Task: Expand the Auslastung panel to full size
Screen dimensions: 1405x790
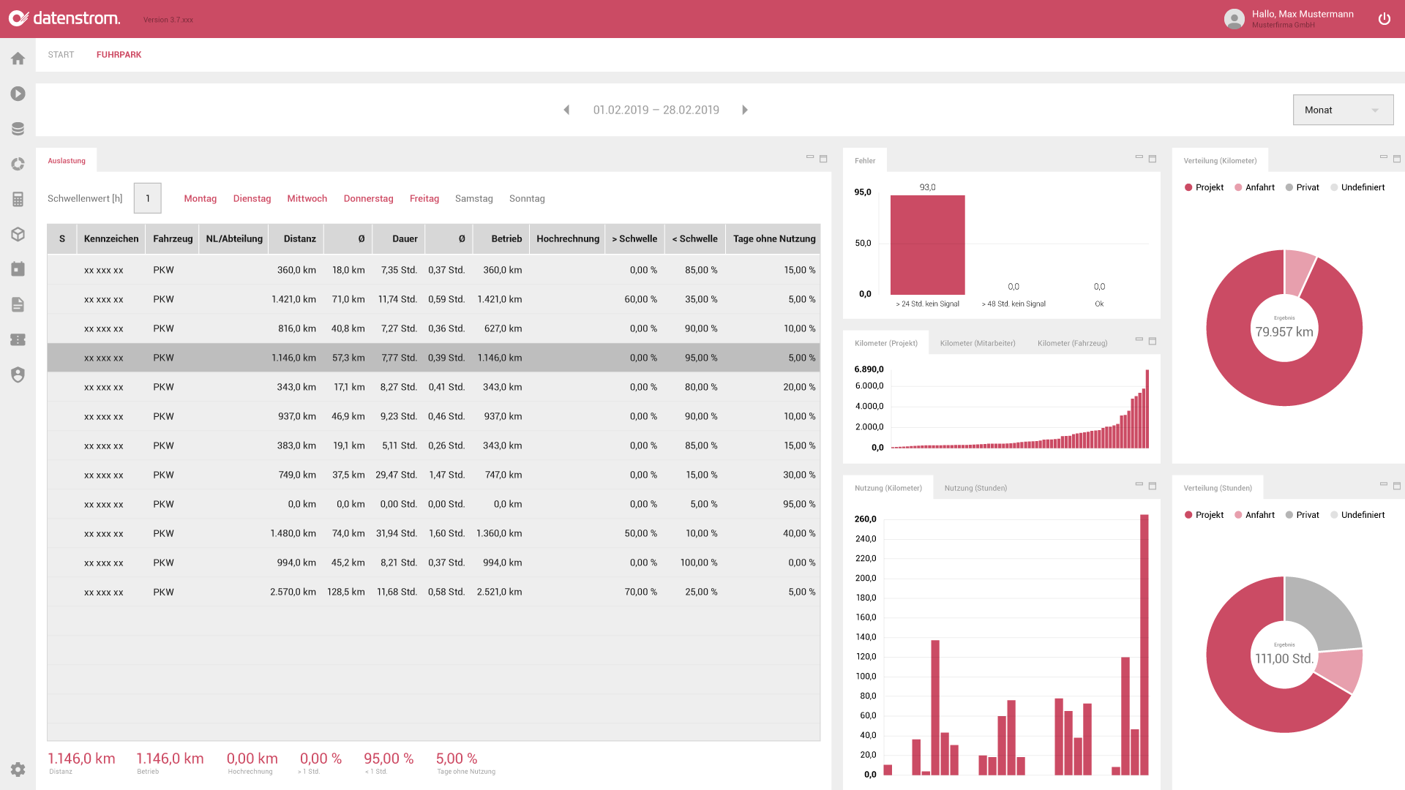Action: (x=823, y=157)
